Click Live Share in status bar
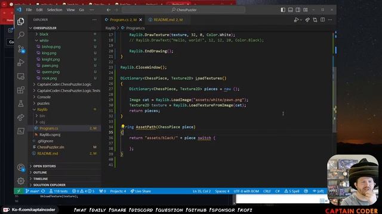382x214 pixels. (x=141, y=191)
